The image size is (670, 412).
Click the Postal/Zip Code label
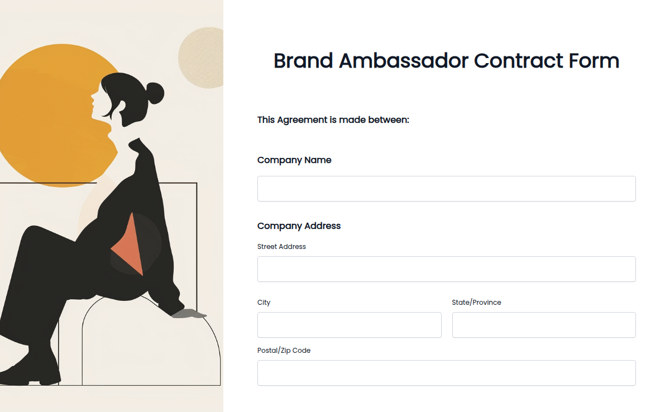click(284, 350)
